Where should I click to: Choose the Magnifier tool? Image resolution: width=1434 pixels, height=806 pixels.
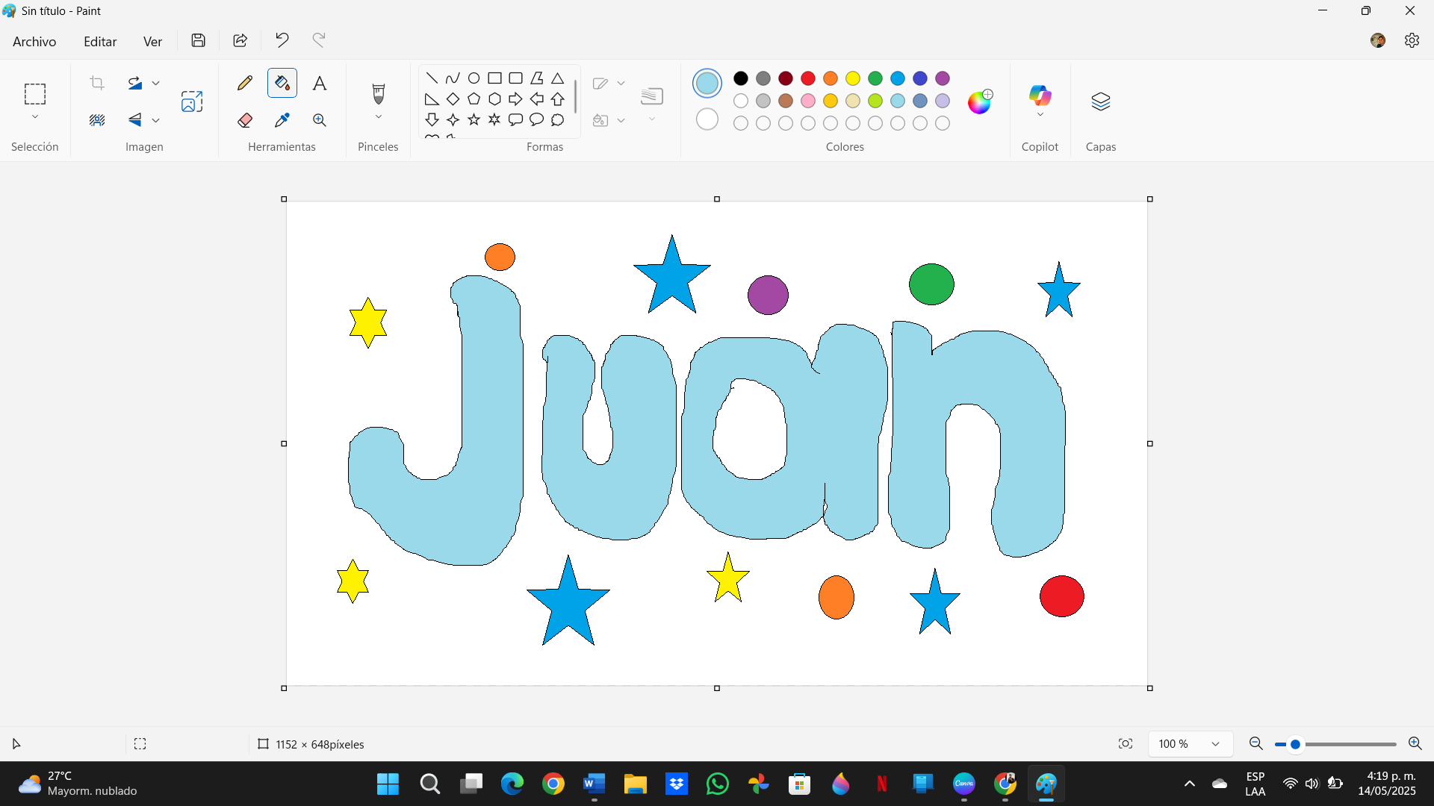pyautogui.click(x=320, y=120)
